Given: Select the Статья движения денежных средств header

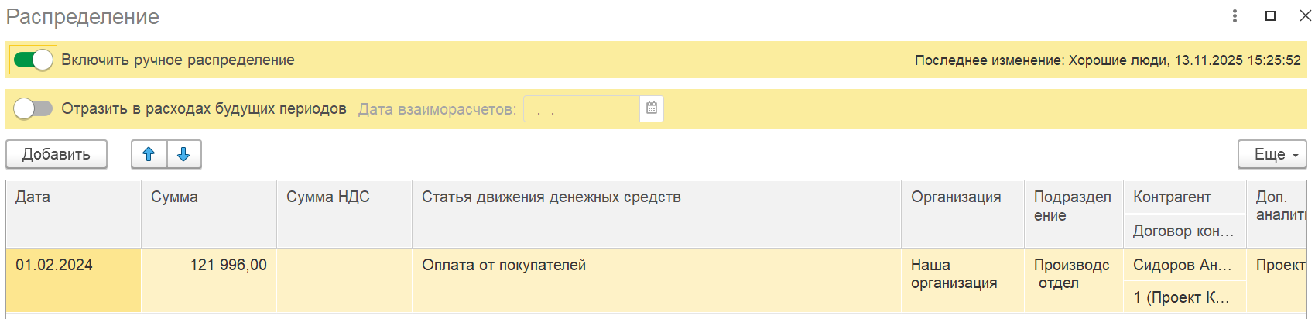Looking at the screenshot, I should pos(656,214).
